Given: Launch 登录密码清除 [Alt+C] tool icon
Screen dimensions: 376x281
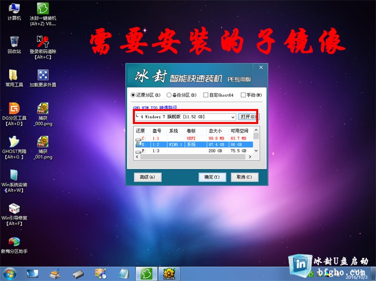Looking at the screenshot, I should coord(43,47).
